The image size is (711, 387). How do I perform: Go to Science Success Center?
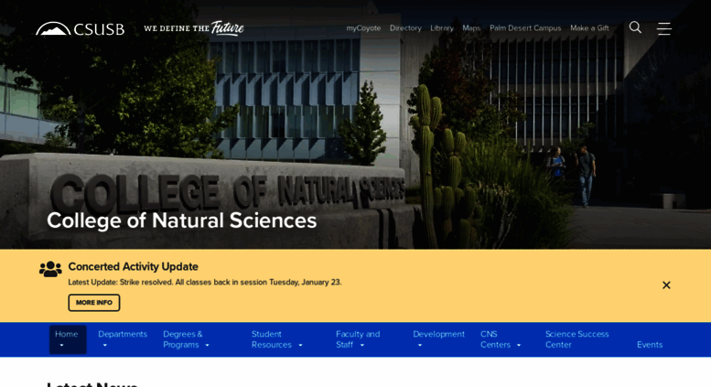576,339
